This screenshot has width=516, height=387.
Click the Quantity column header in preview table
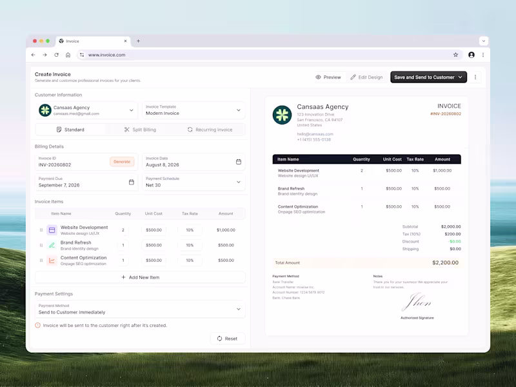point(361,159)
